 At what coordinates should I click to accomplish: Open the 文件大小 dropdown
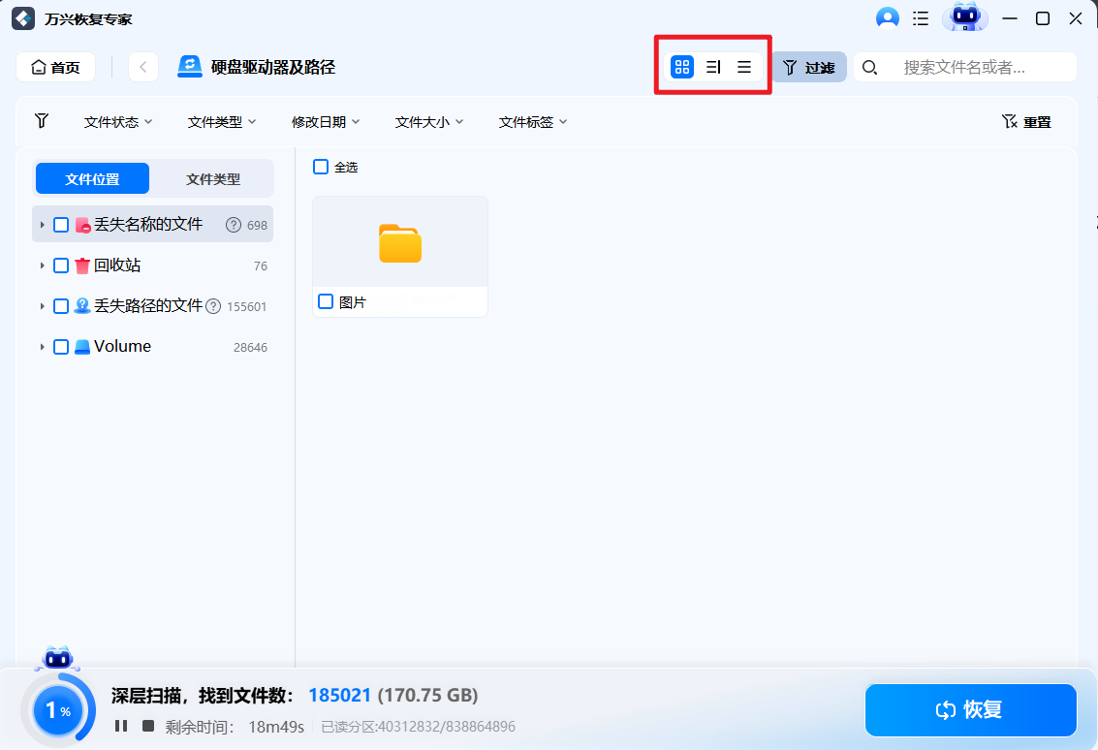(x=428, y=121)
